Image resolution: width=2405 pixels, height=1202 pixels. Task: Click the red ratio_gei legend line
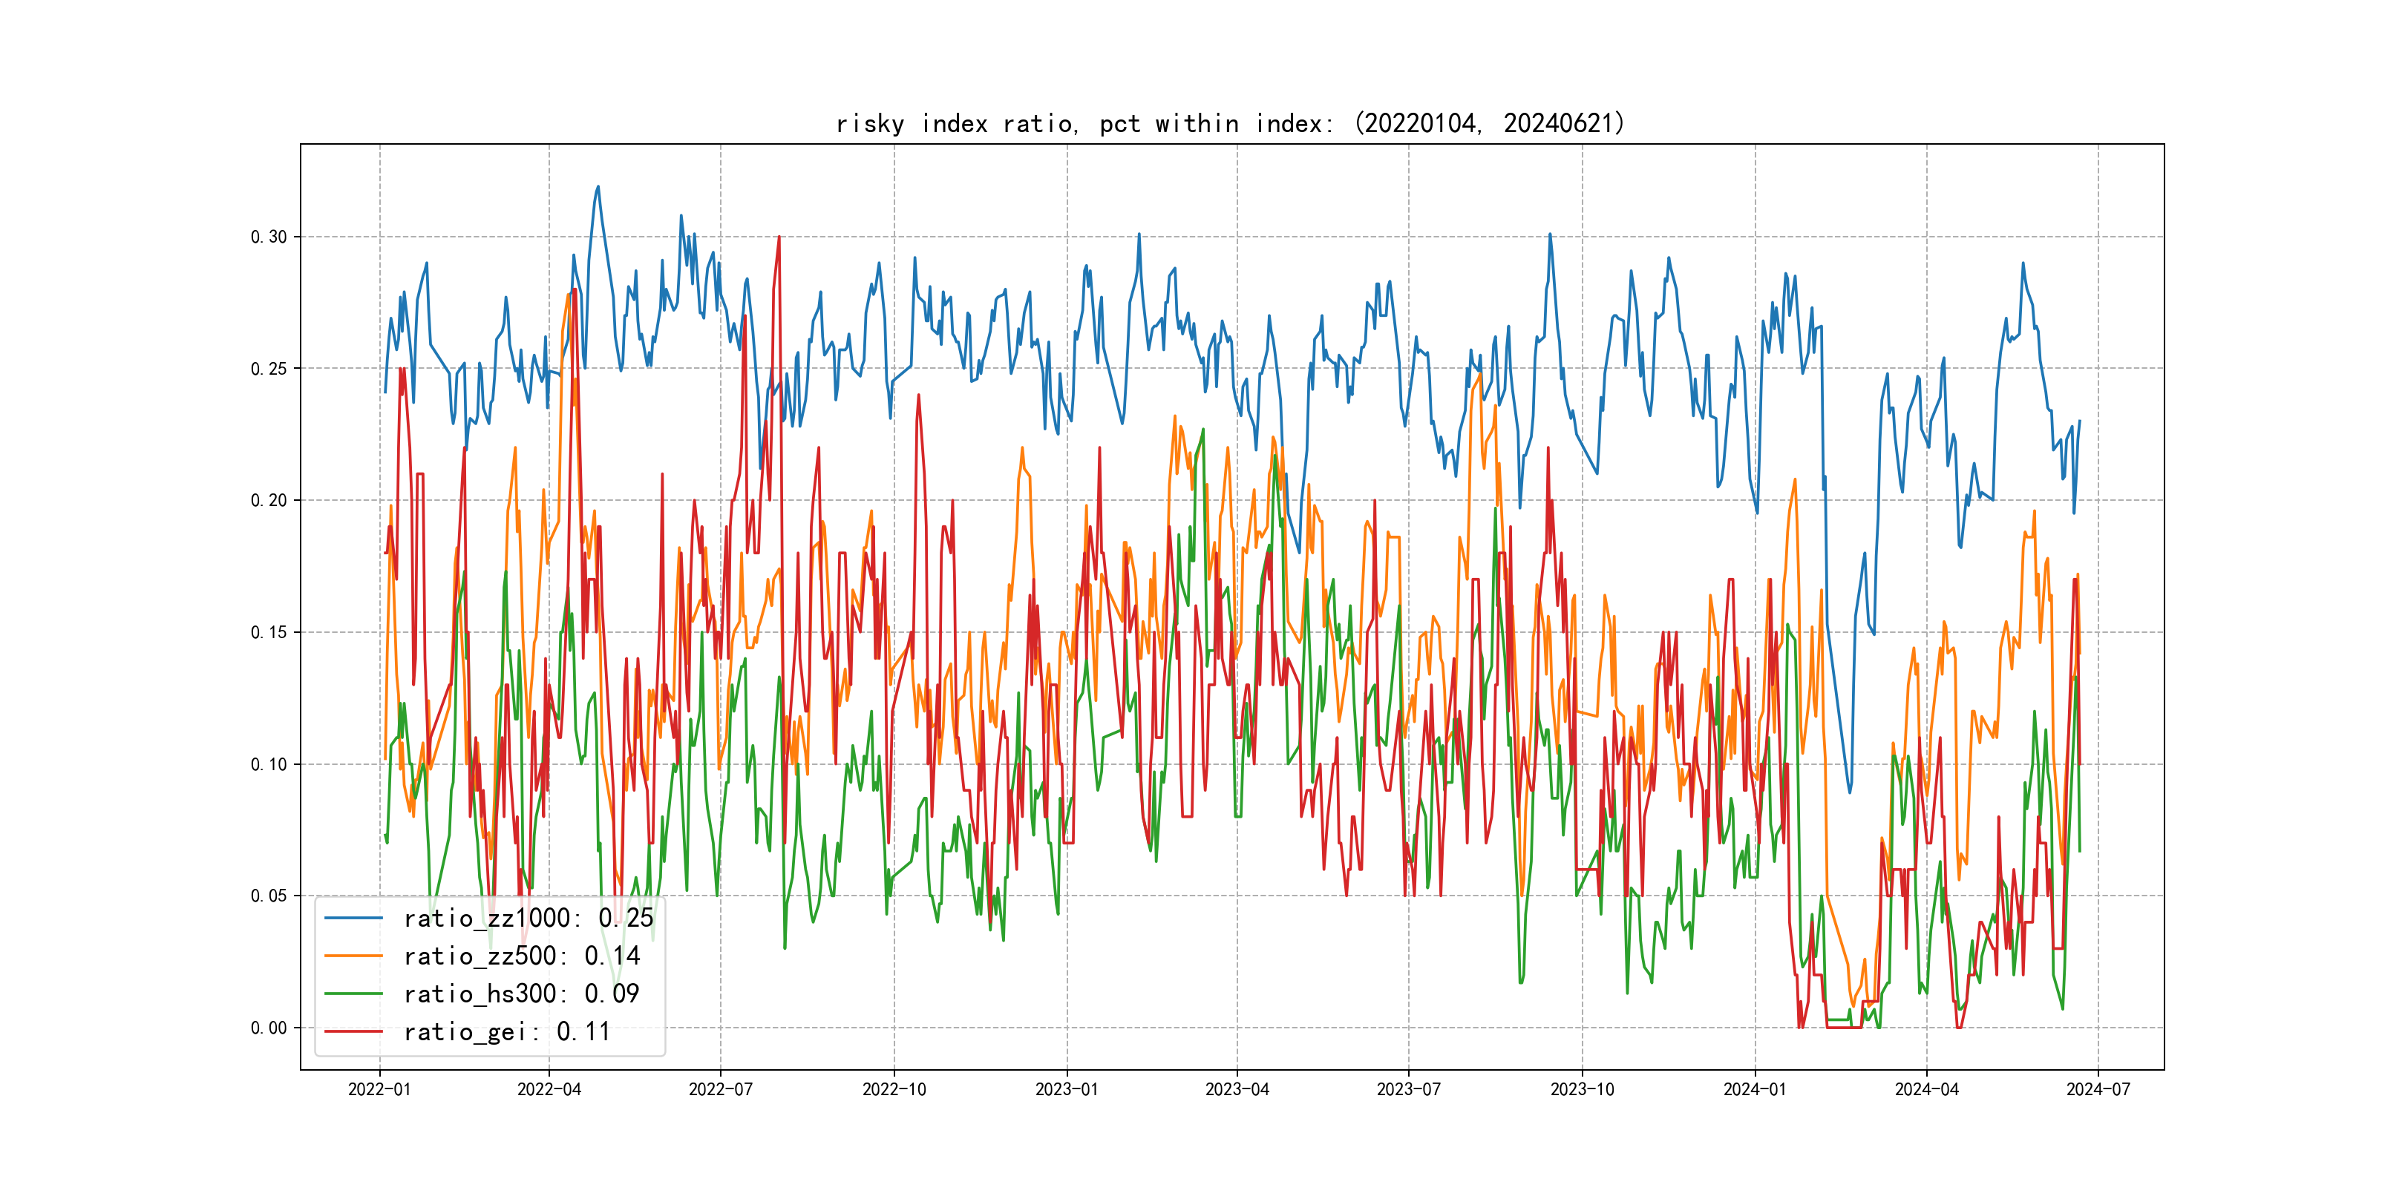click(x=353, y=1031)
